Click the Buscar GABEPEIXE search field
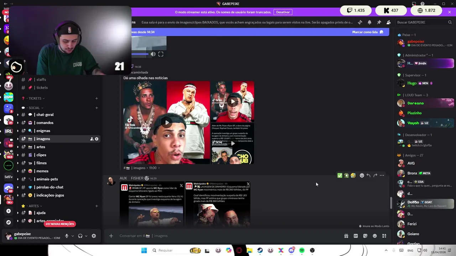Viewport: 456px width, 256px height. click(x=424, y=22)
